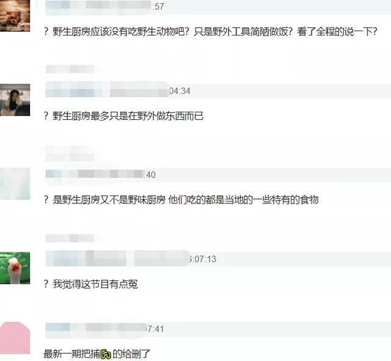The width and height of the screenshot is (391, 361).
Task: Select the comment starting with 最新一期
Action: pyautogui.click(x=97, y=354)
